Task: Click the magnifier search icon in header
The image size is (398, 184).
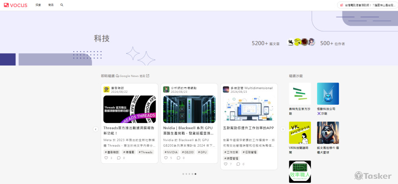Action: 62,5
